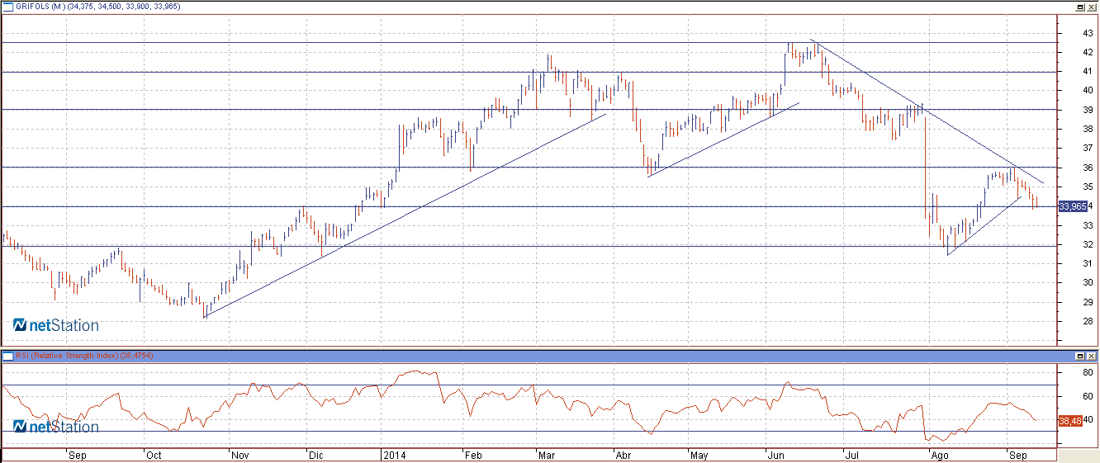Click the Feb label on time axis
This screenshot has height=463, width=1100.
473,455
